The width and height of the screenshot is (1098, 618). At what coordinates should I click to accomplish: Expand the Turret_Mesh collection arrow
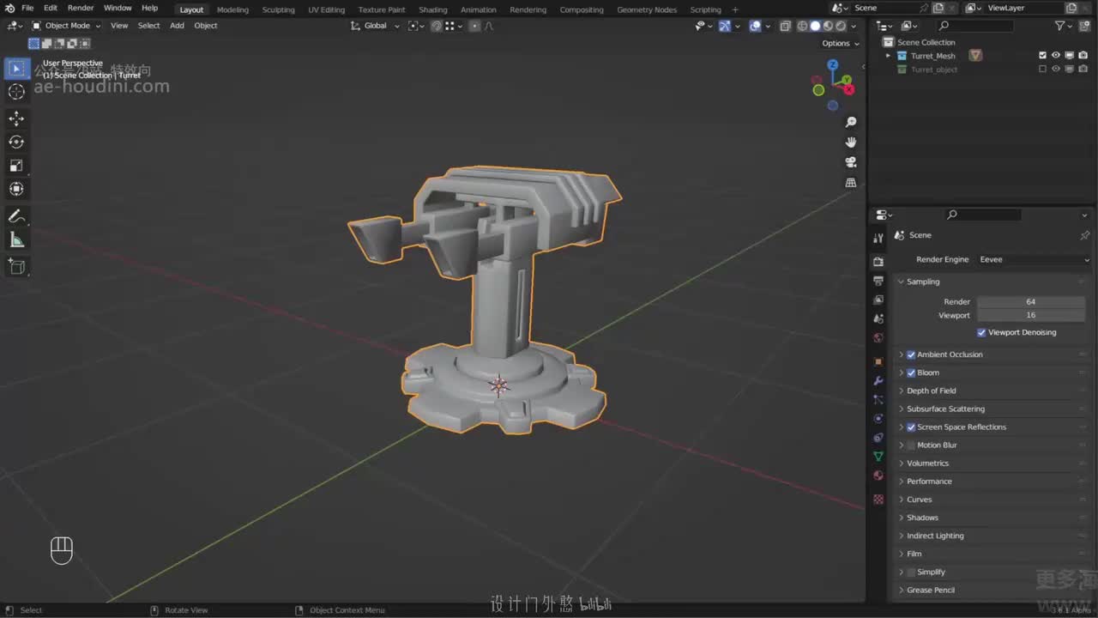(x=888, y=56)
